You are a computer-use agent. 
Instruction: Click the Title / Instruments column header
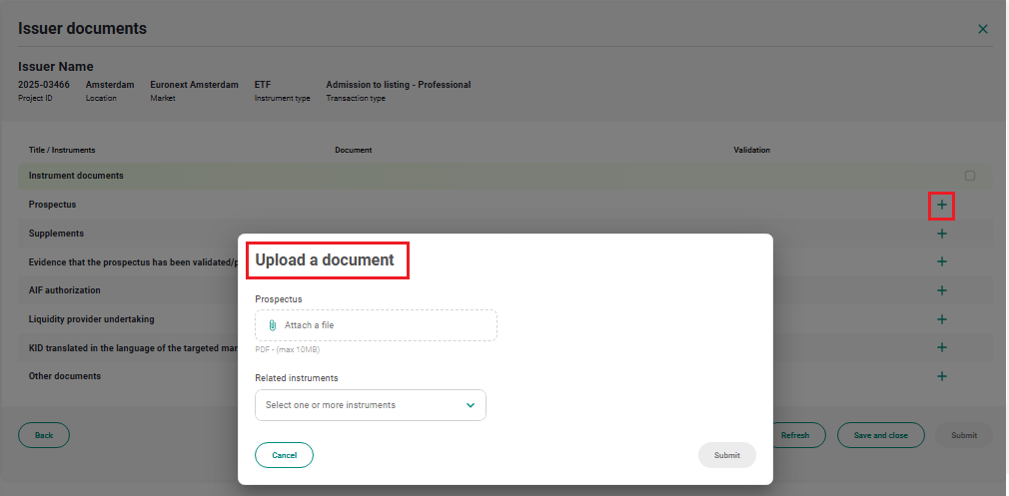coord(62,150)
